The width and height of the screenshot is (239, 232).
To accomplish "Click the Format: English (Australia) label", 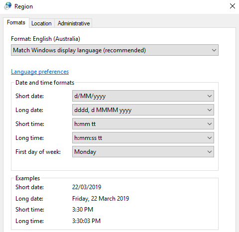I will pos(45,39).
